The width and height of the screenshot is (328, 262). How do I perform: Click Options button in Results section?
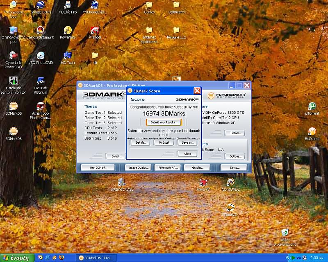click(235, 156)
